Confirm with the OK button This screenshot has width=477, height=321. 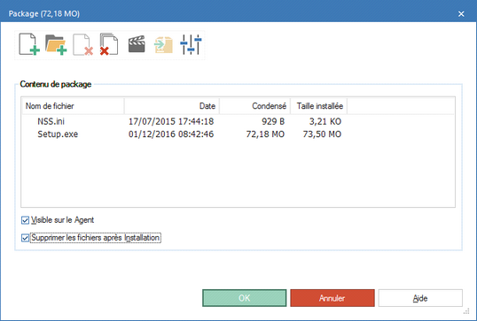pyautogui.click(x=245, y=298)
